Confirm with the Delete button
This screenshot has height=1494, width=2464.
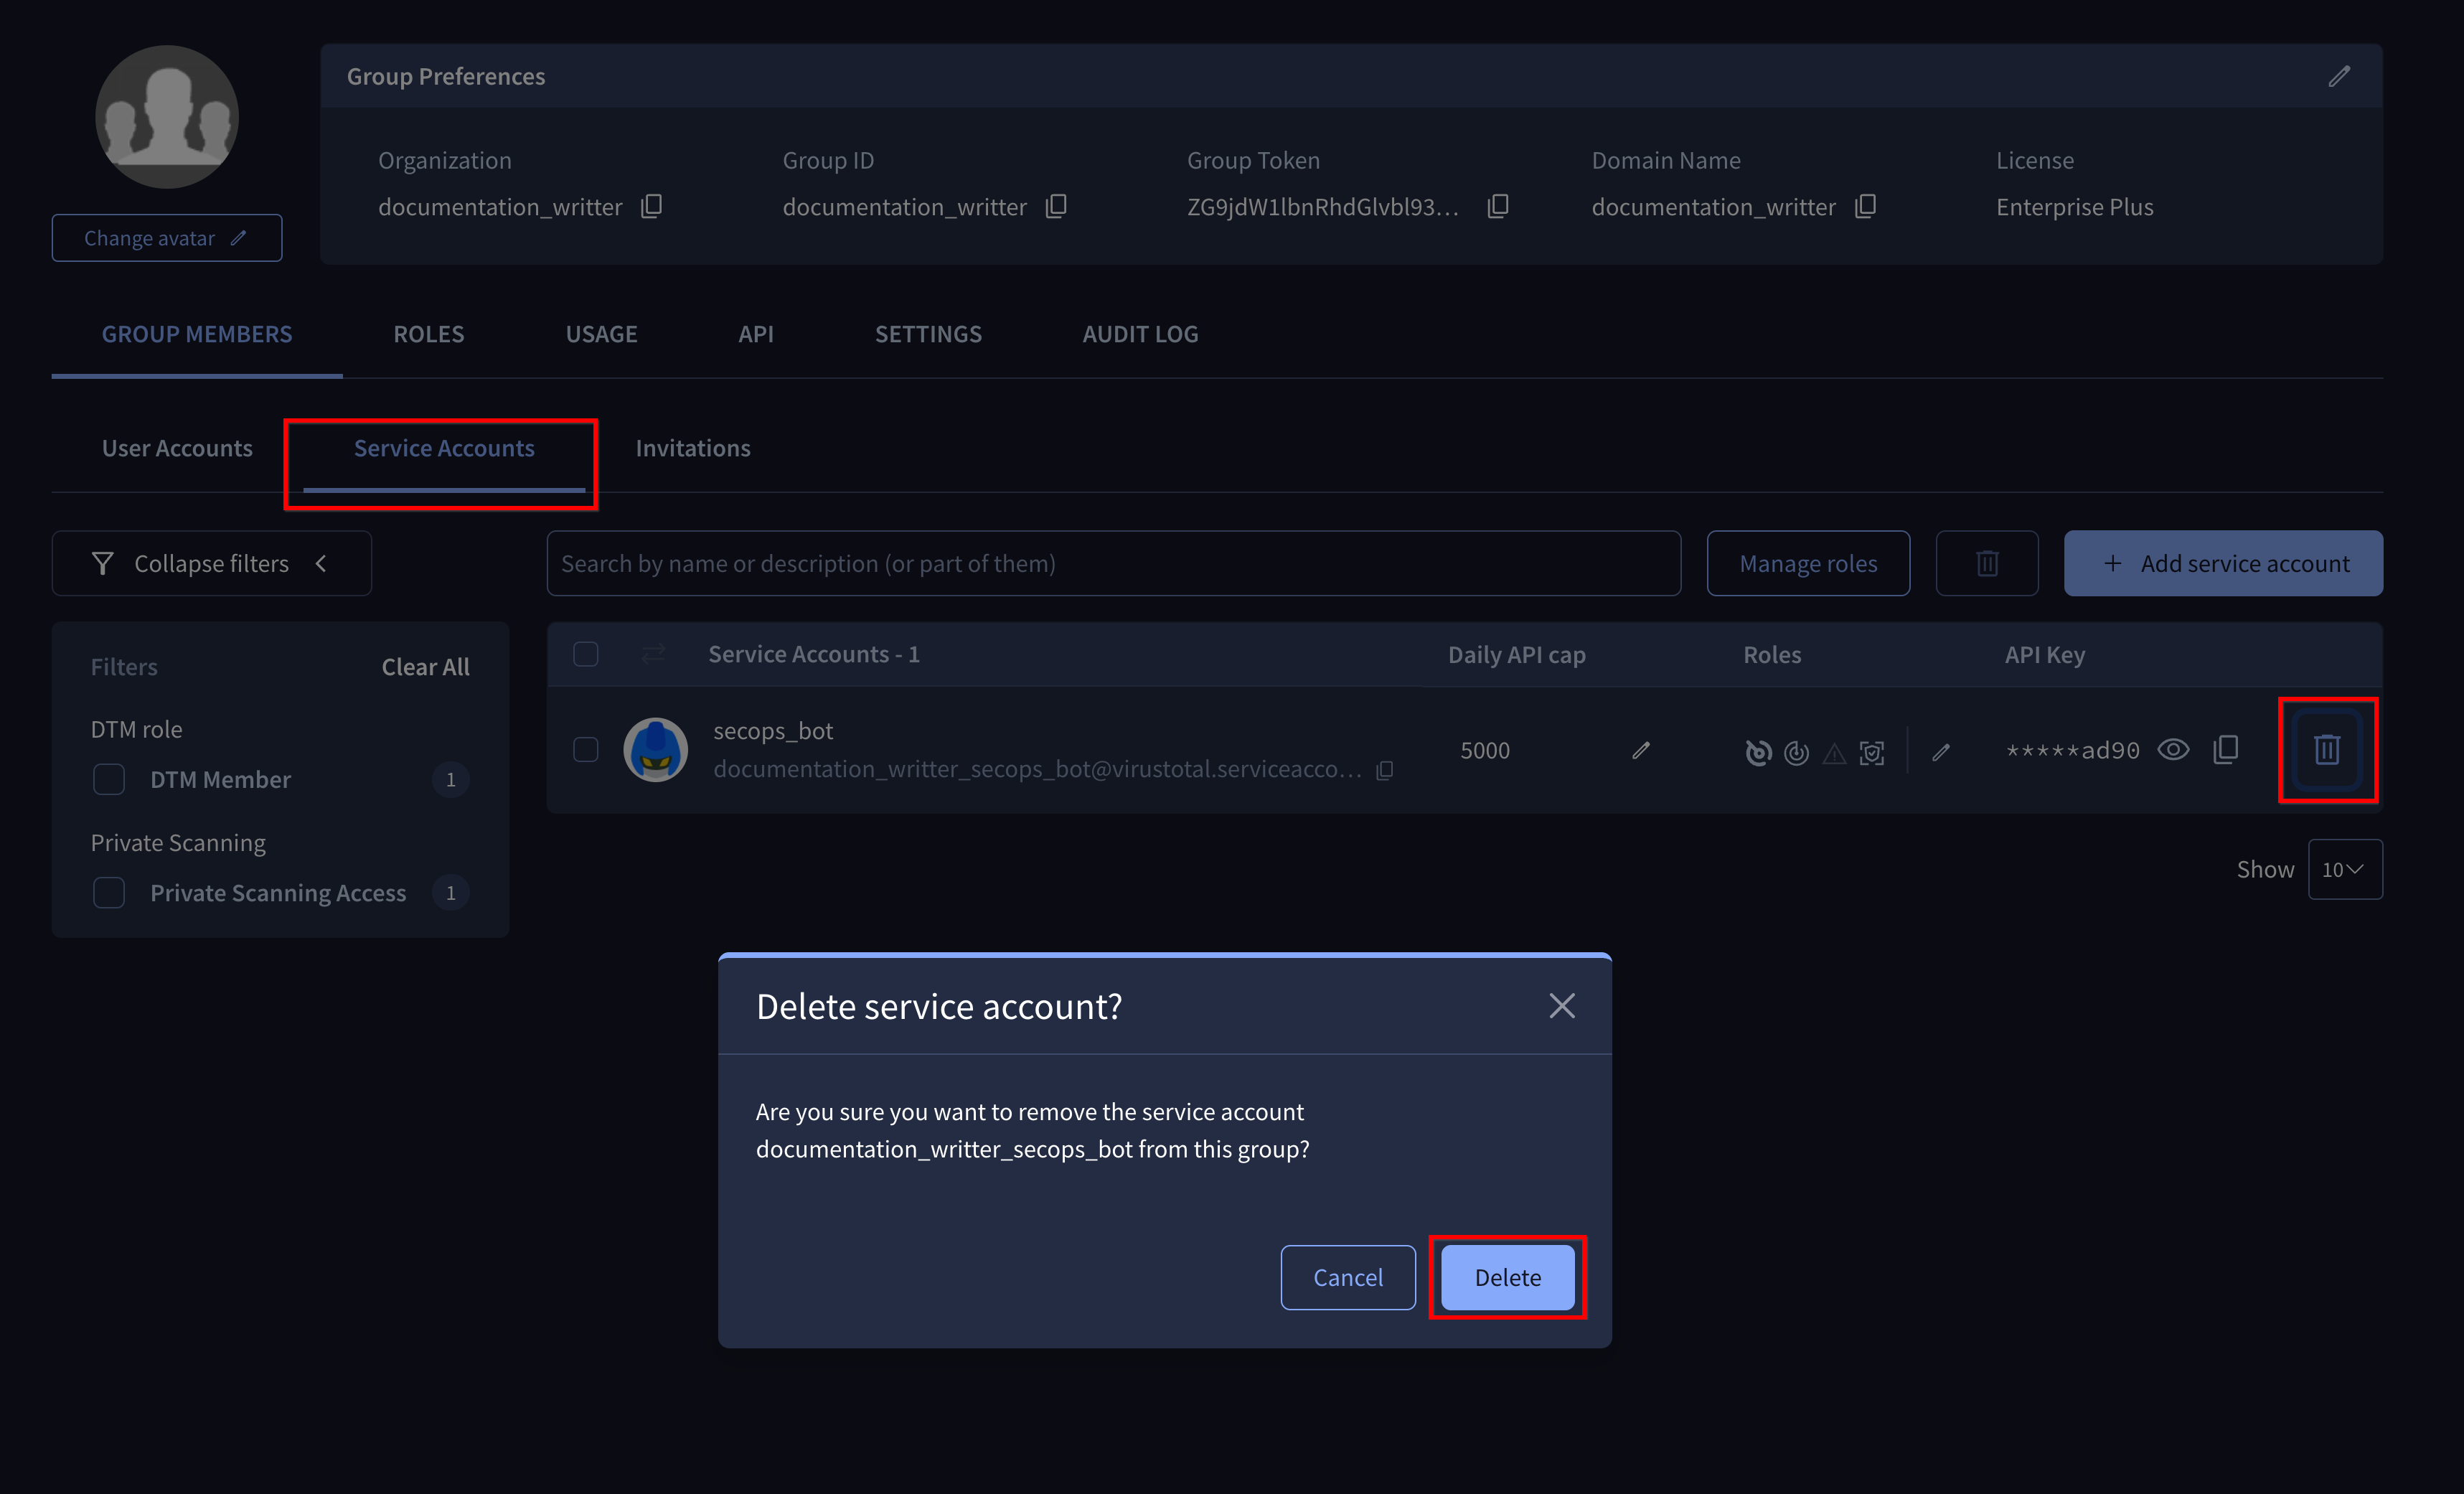[x=1507, y=1277]
